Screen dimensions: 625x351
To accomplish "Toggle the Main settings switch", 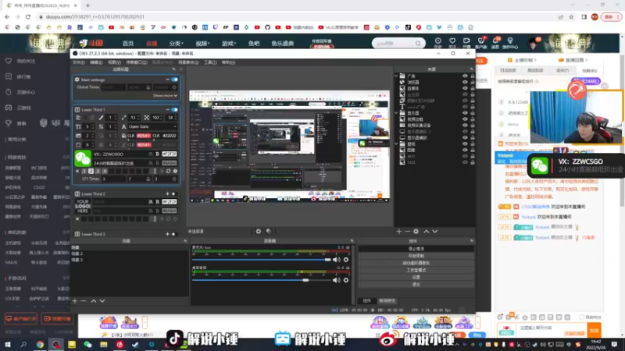I will point(174,80).
